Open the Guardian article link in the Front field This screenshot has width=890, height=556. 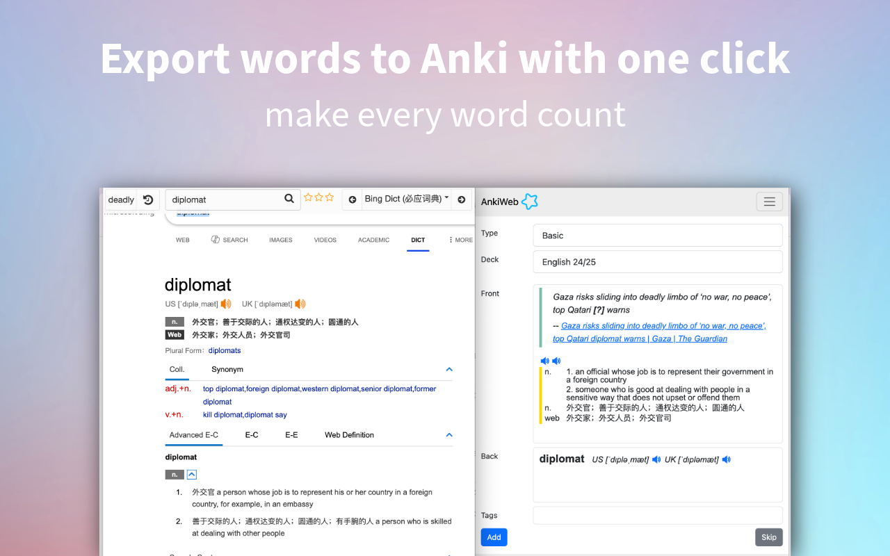coord(661,332)
